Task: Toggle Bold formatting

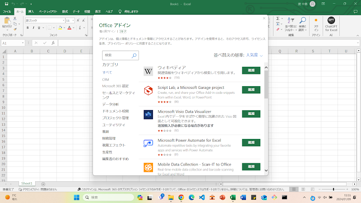Action: [x=28, y=28]
